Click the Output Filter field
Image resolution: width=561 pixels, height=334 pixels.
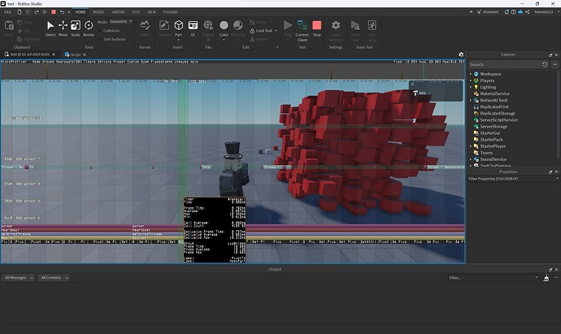(x=493, y=278)
